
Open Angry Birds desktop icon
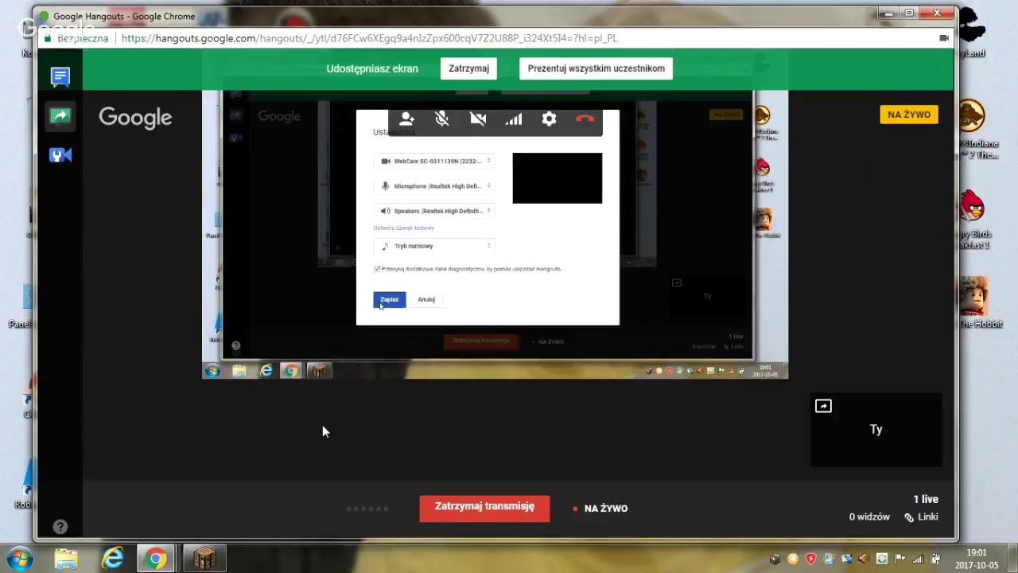[x=972, y=219]
